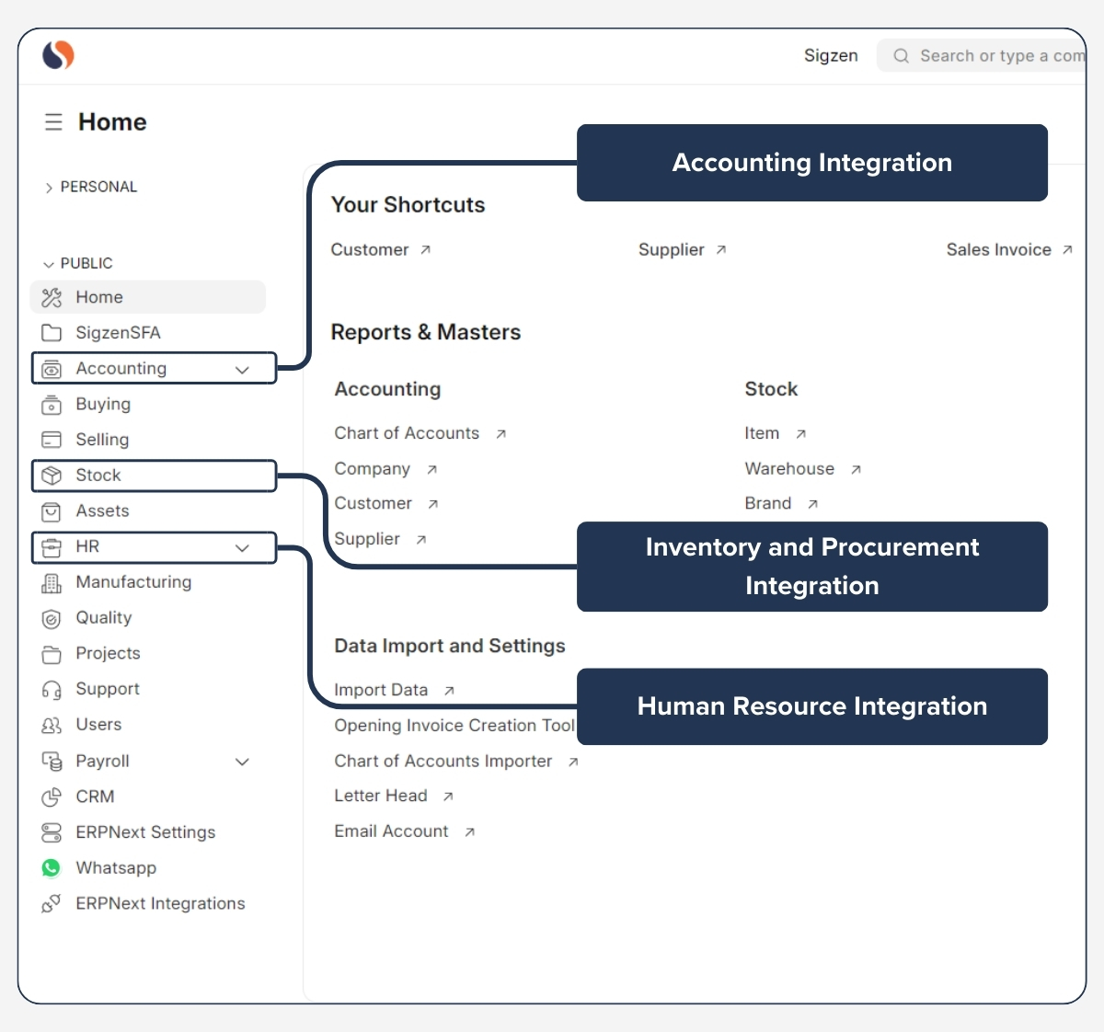Open the Chart of Accounts link
1104x1032 pixels.
pos(407,432)
